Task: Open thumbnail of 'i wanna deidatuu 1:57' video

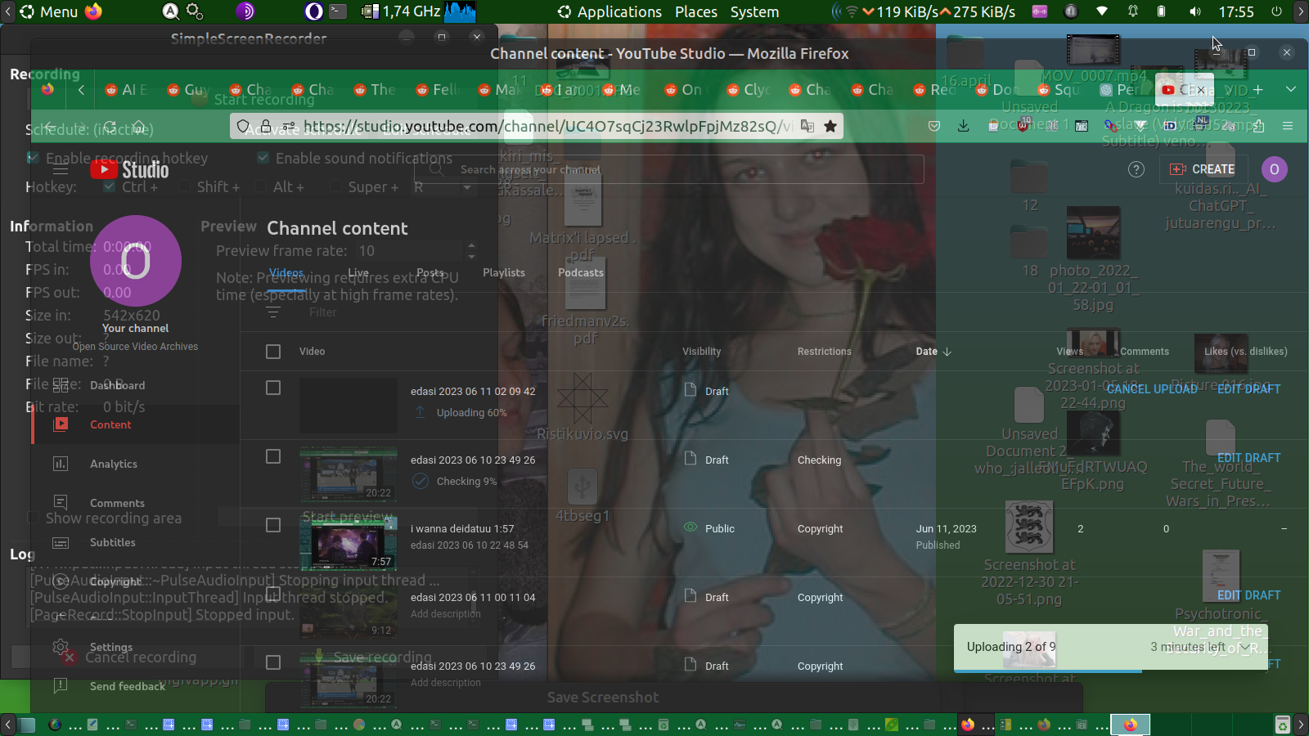Action: [x=349, y=541]
